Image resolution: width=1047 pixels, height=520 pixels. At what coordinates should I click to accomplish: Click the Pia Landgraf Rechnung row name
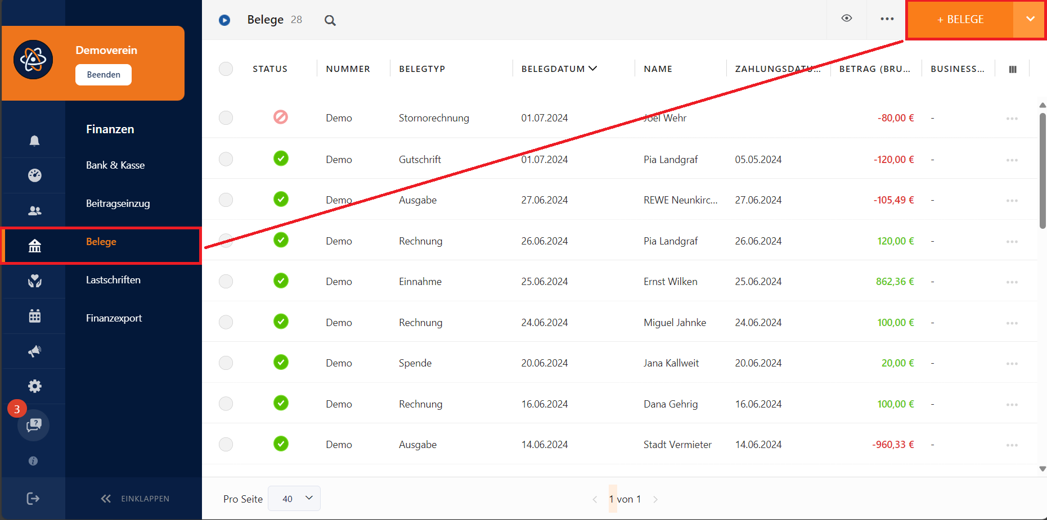[671, 241]
